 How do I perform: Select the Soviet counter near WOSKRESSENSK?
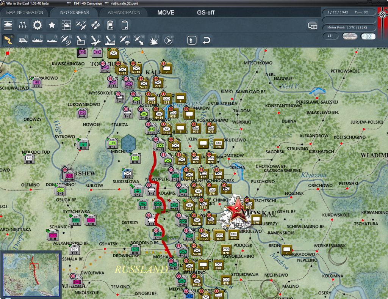click(x=286, y=249)
